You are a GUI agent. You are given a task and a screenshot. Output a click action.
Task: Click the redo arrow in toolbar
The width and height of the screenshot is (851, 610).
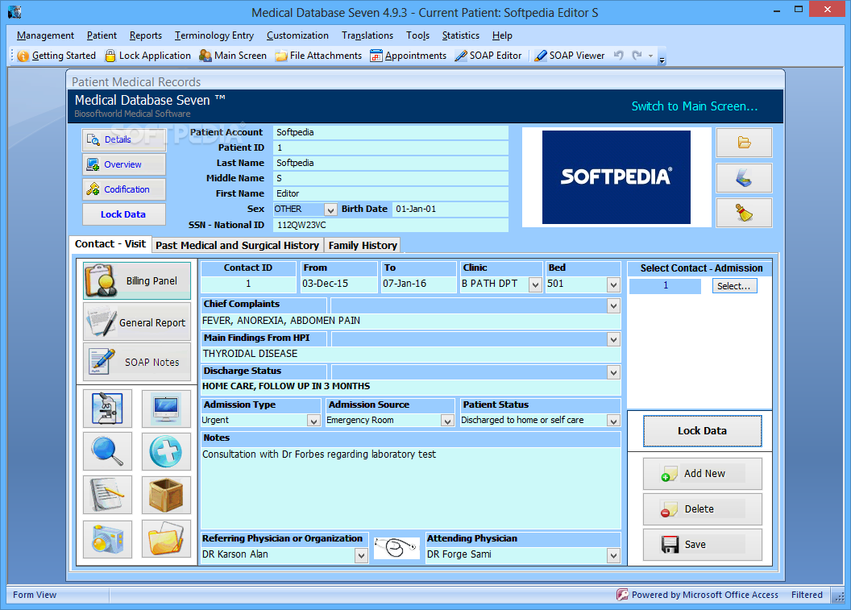tap(637, 56)
